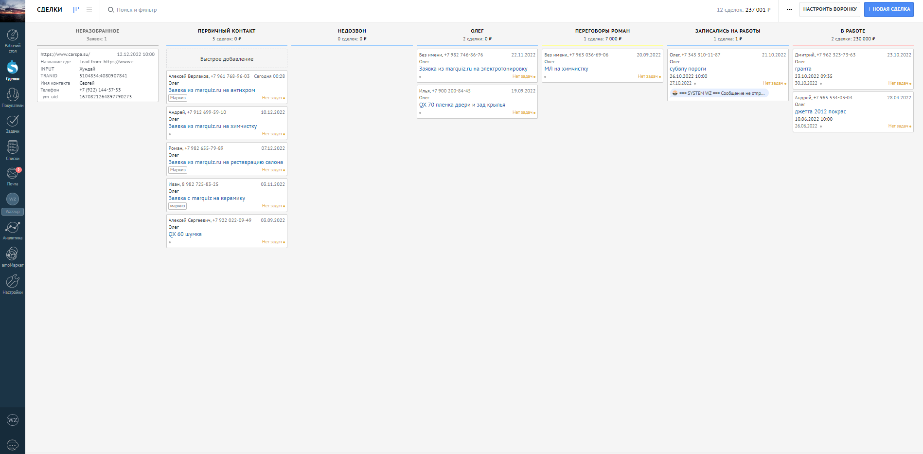This screenshot has width=923, height=454.
Task: Open deal Заявка из marquiz.ru на антихром
Action: (x=212, y=90)
